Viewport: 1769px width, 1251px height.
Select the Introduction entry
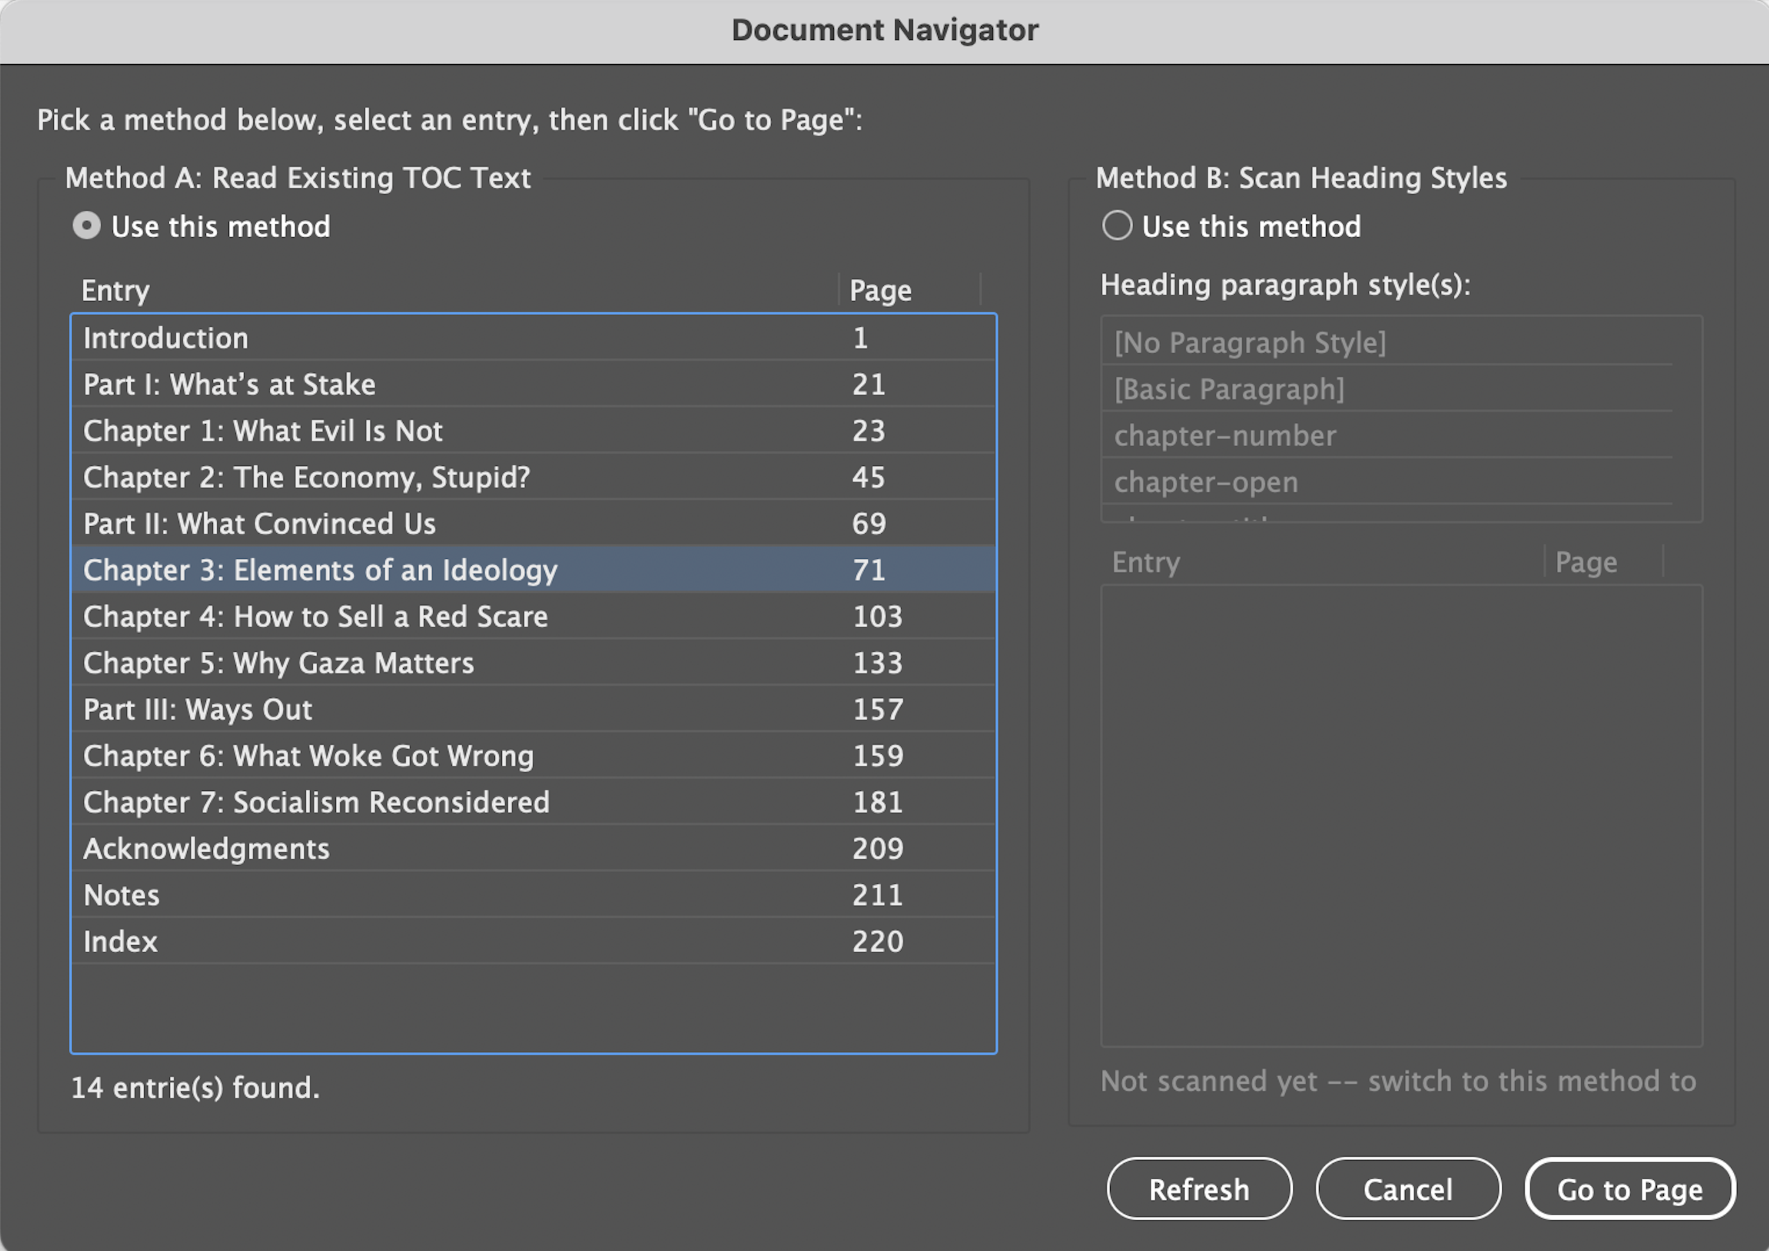tap(533, 338)
